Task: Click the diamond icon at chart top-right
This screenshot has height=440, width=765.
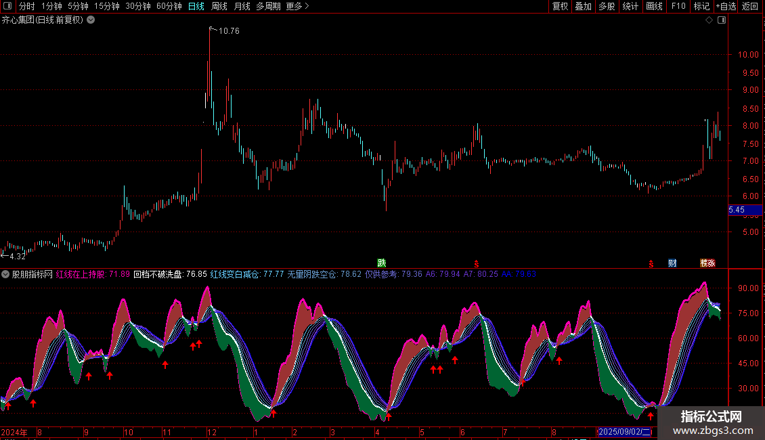Action: coord(709,20)
